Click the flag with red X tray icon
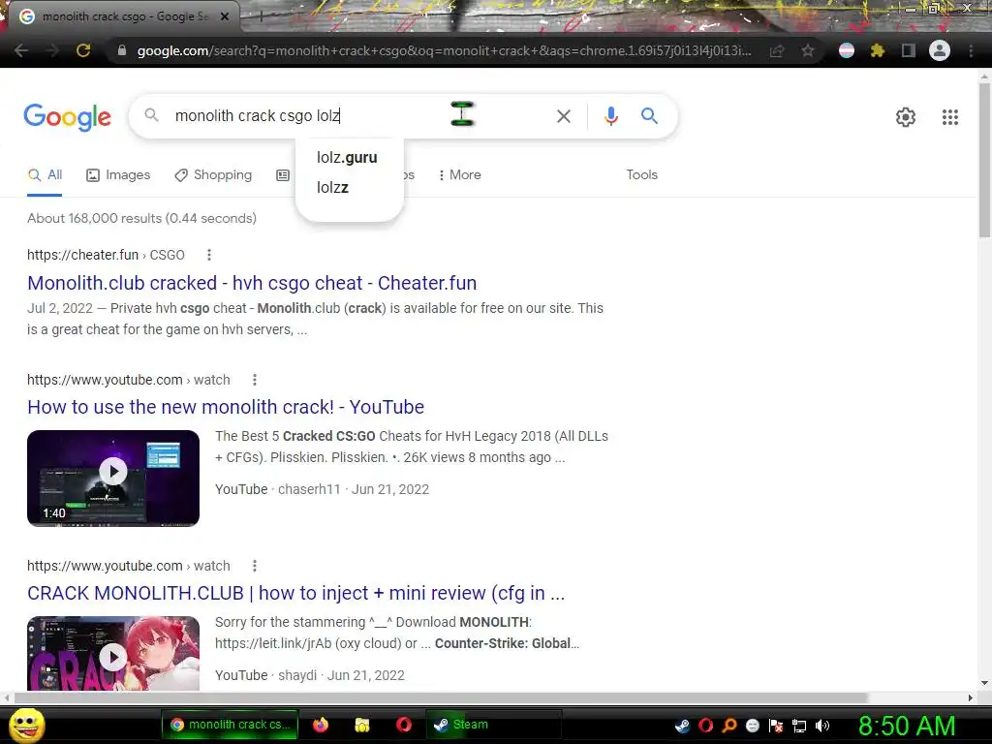The height and width of the screenshot is (744, 992). (776, 726)
